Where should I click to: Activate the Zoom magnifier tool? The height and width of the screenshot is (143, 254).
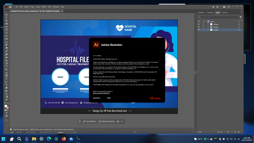(x=7, y=85)
